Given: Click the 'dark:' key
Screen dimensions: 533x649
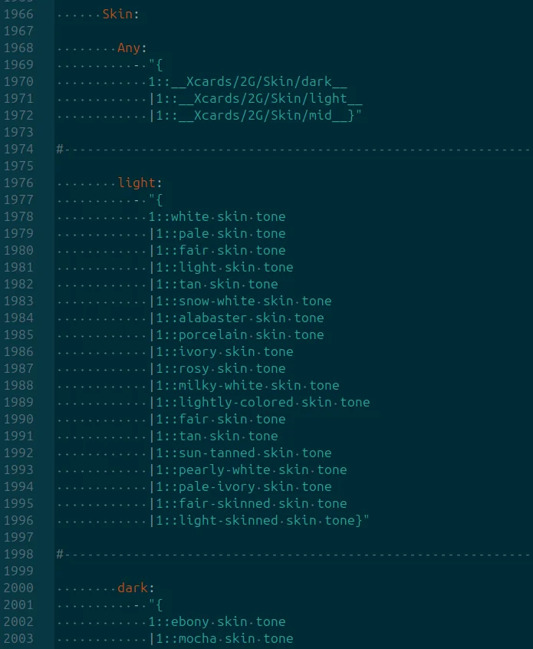Looking at the screenshot, I should click(x=136, y=588).
